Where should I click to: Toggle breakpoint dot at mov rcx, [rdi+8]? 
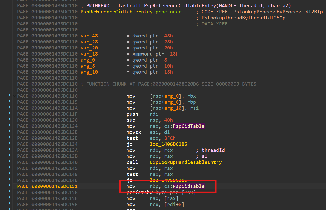(10, 205)
